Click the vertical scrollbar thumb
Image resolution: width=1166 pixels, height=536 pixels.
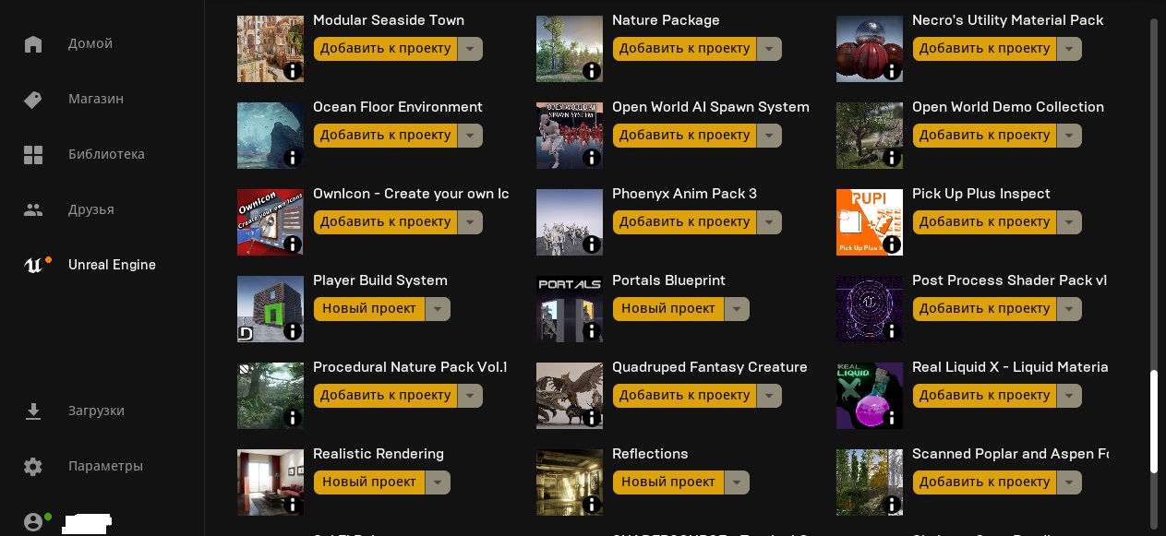click(1154, 423)
